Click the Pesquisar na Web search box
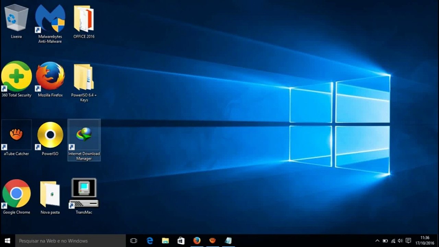 pos(71,241)
